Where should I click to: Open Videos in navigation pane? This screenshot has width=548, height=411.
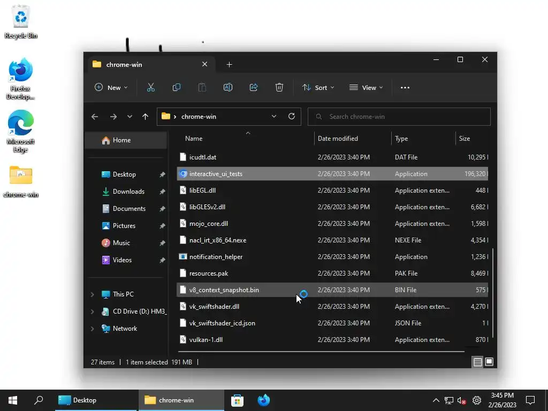pyautogui.click(x=126, y=260)
